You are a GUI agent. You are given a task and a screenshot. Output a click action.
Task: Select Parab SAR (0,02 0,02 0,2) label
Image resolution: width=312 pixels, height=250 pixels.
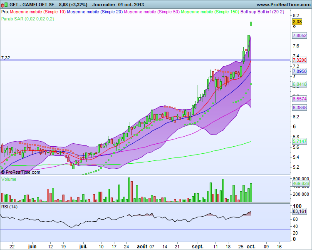[27, 19]
